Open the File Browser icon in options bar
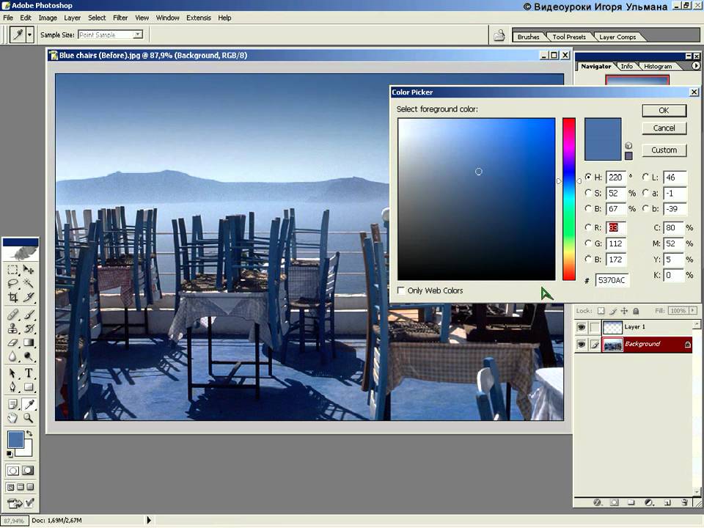The height and width of the screenshot is (528, 704). click(499, 35)
